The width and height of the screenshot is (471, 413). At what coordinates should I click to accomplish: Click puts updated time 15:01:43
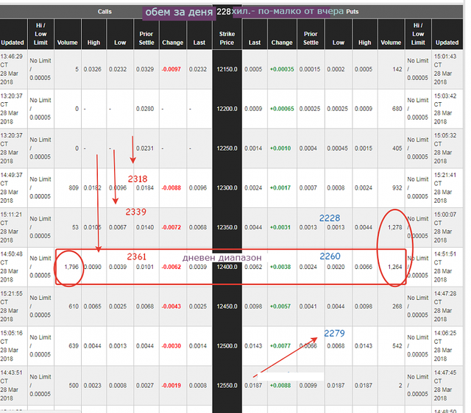pos(445,57)
